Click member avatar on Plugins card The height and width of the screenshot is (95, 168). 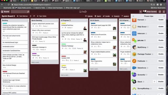85,70
